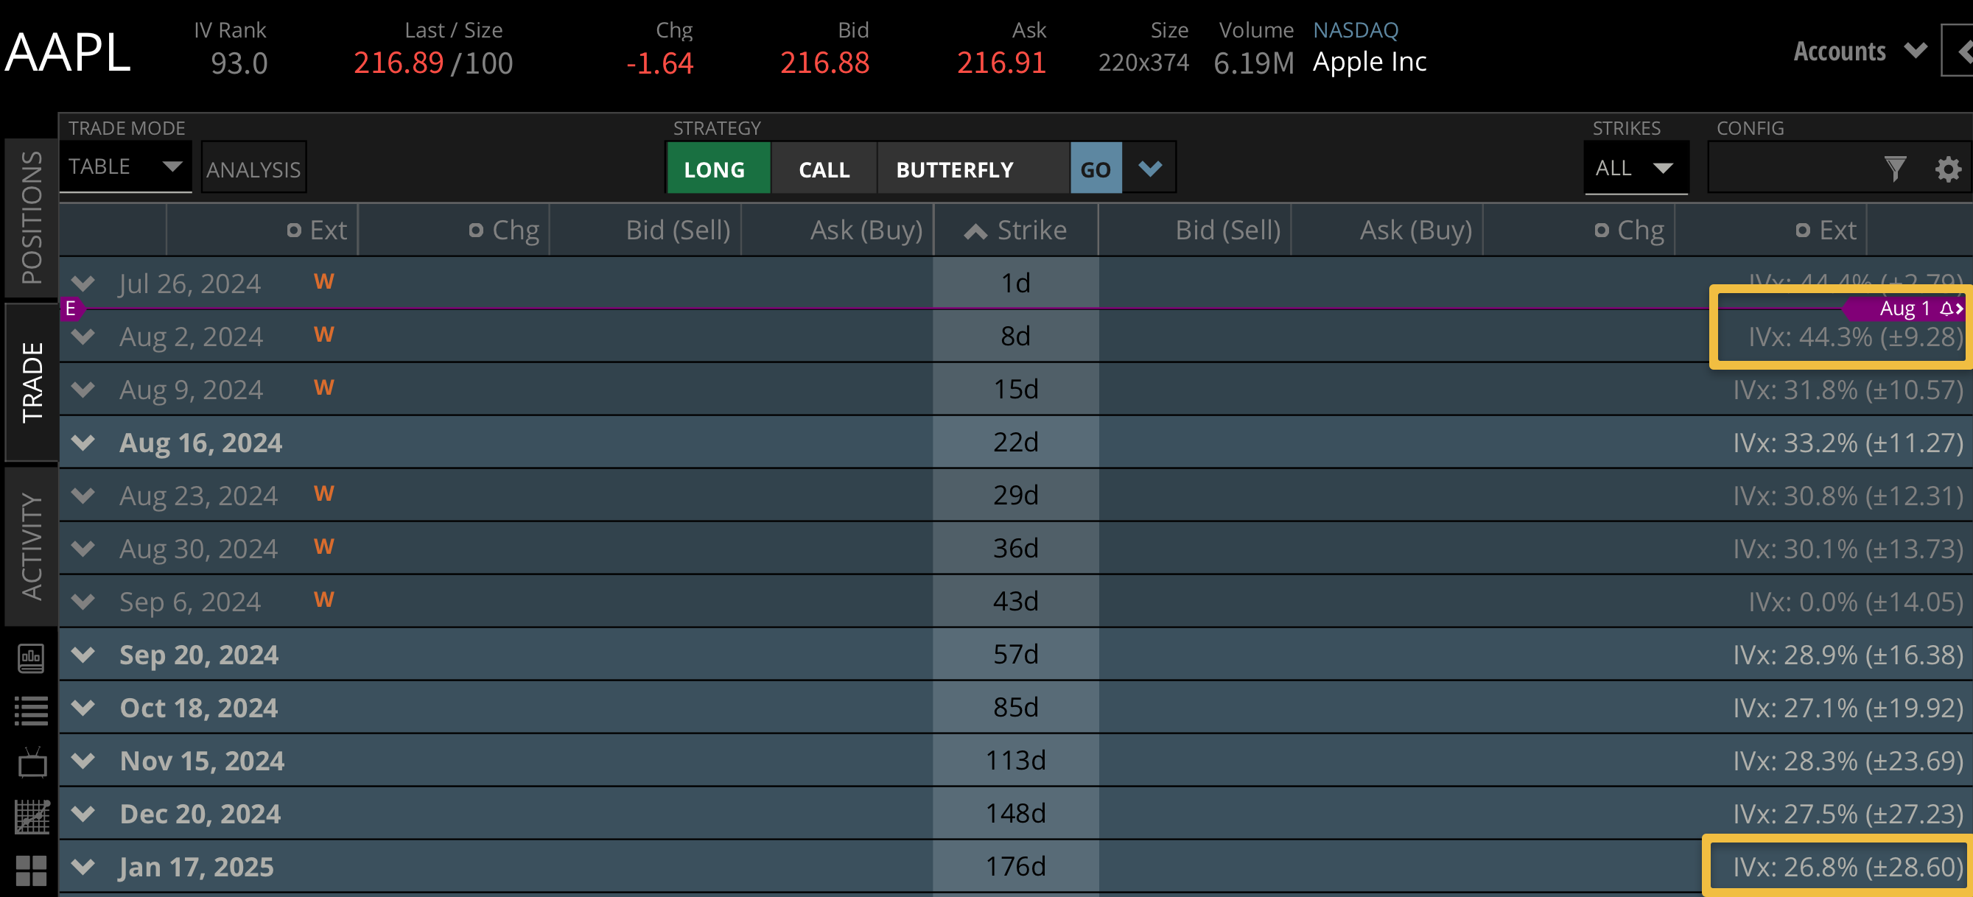Open the filter icon in CONFIG section
This screenshot has height=897, width=1973.
coord(1895,169)
